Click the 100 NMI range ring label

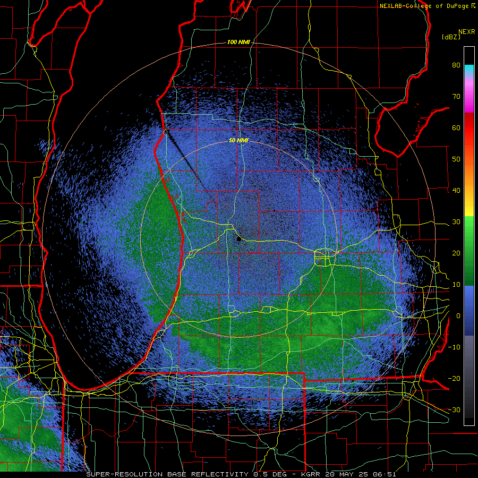pyautogui.click(x=238, y=42)
